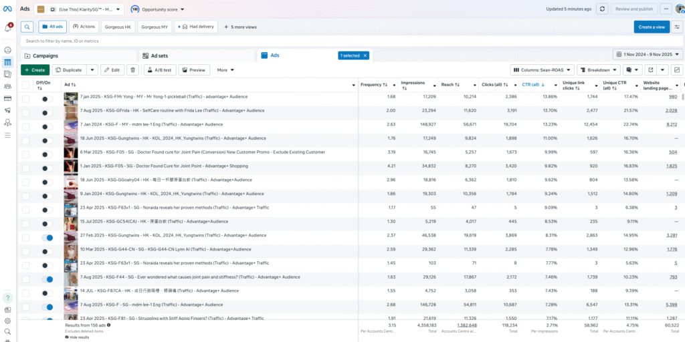Click the export table icon
685x342 pixels.
(x=650, y=69)
